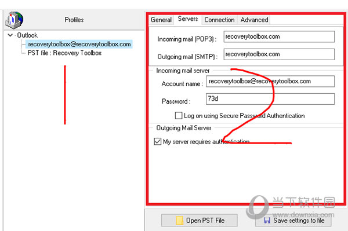Switch to the General tab
The image size is (348, 231).
click(161, 20)
